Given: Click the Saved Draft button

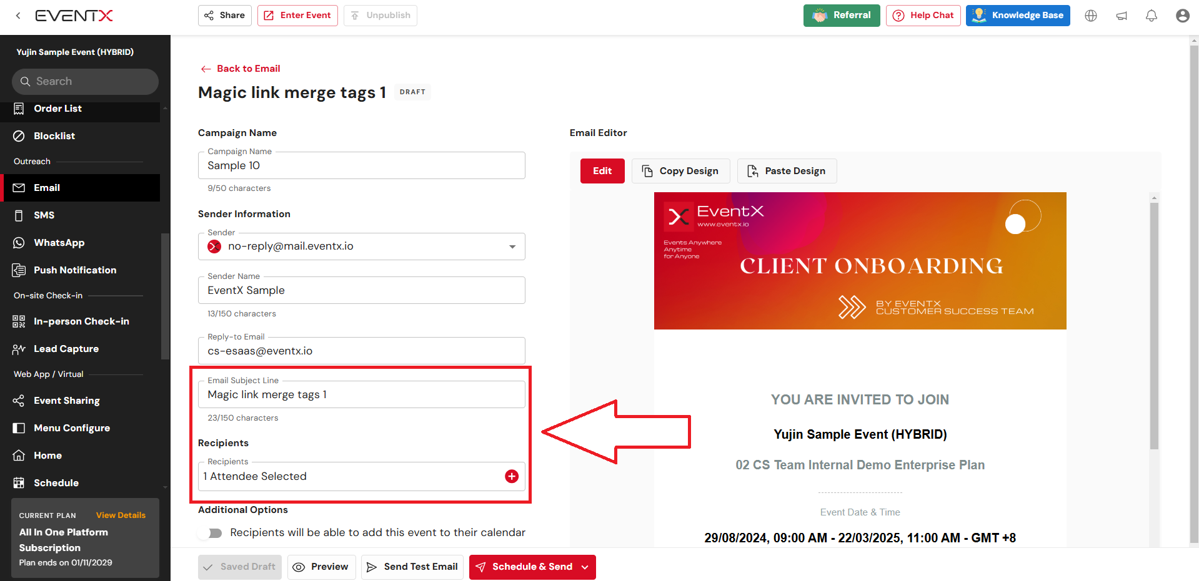Looking at the screenshot, I should pyautogui.click(x=240, y=567).
